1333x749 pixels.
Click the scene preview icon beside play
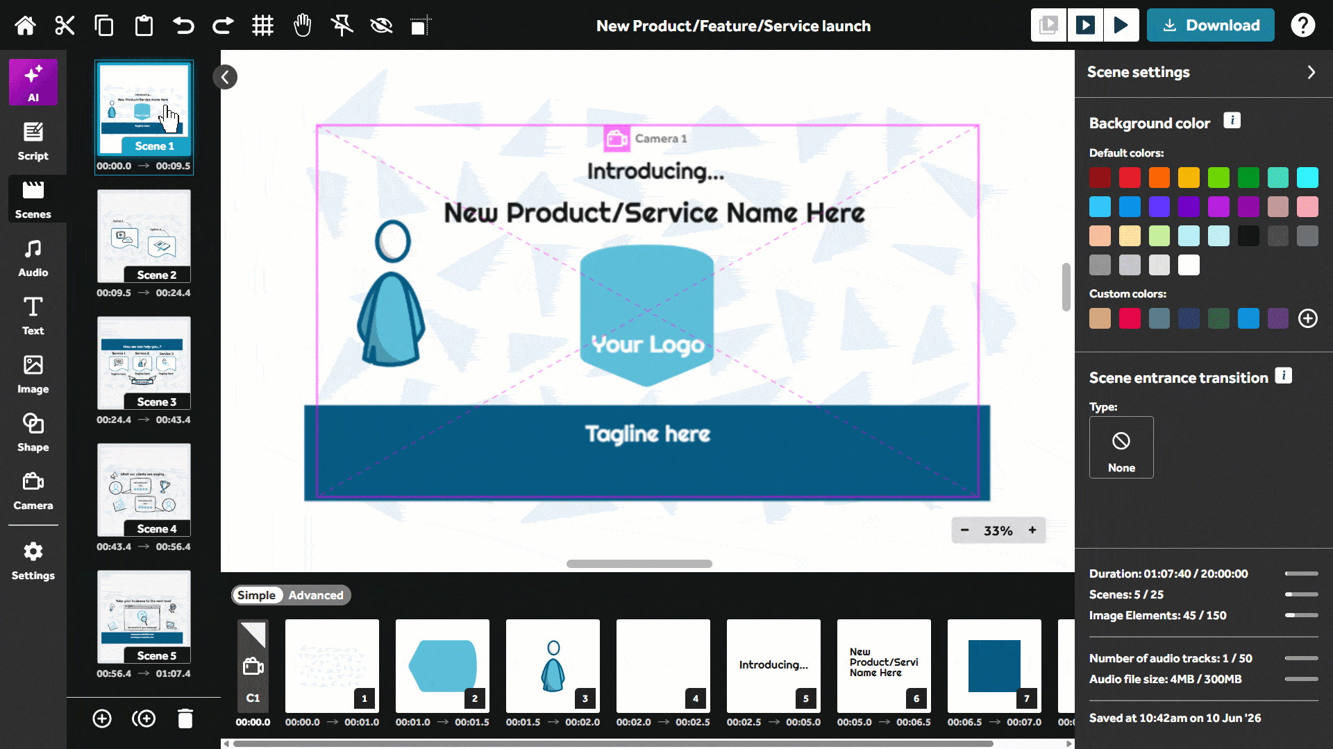click(1048, 25)
